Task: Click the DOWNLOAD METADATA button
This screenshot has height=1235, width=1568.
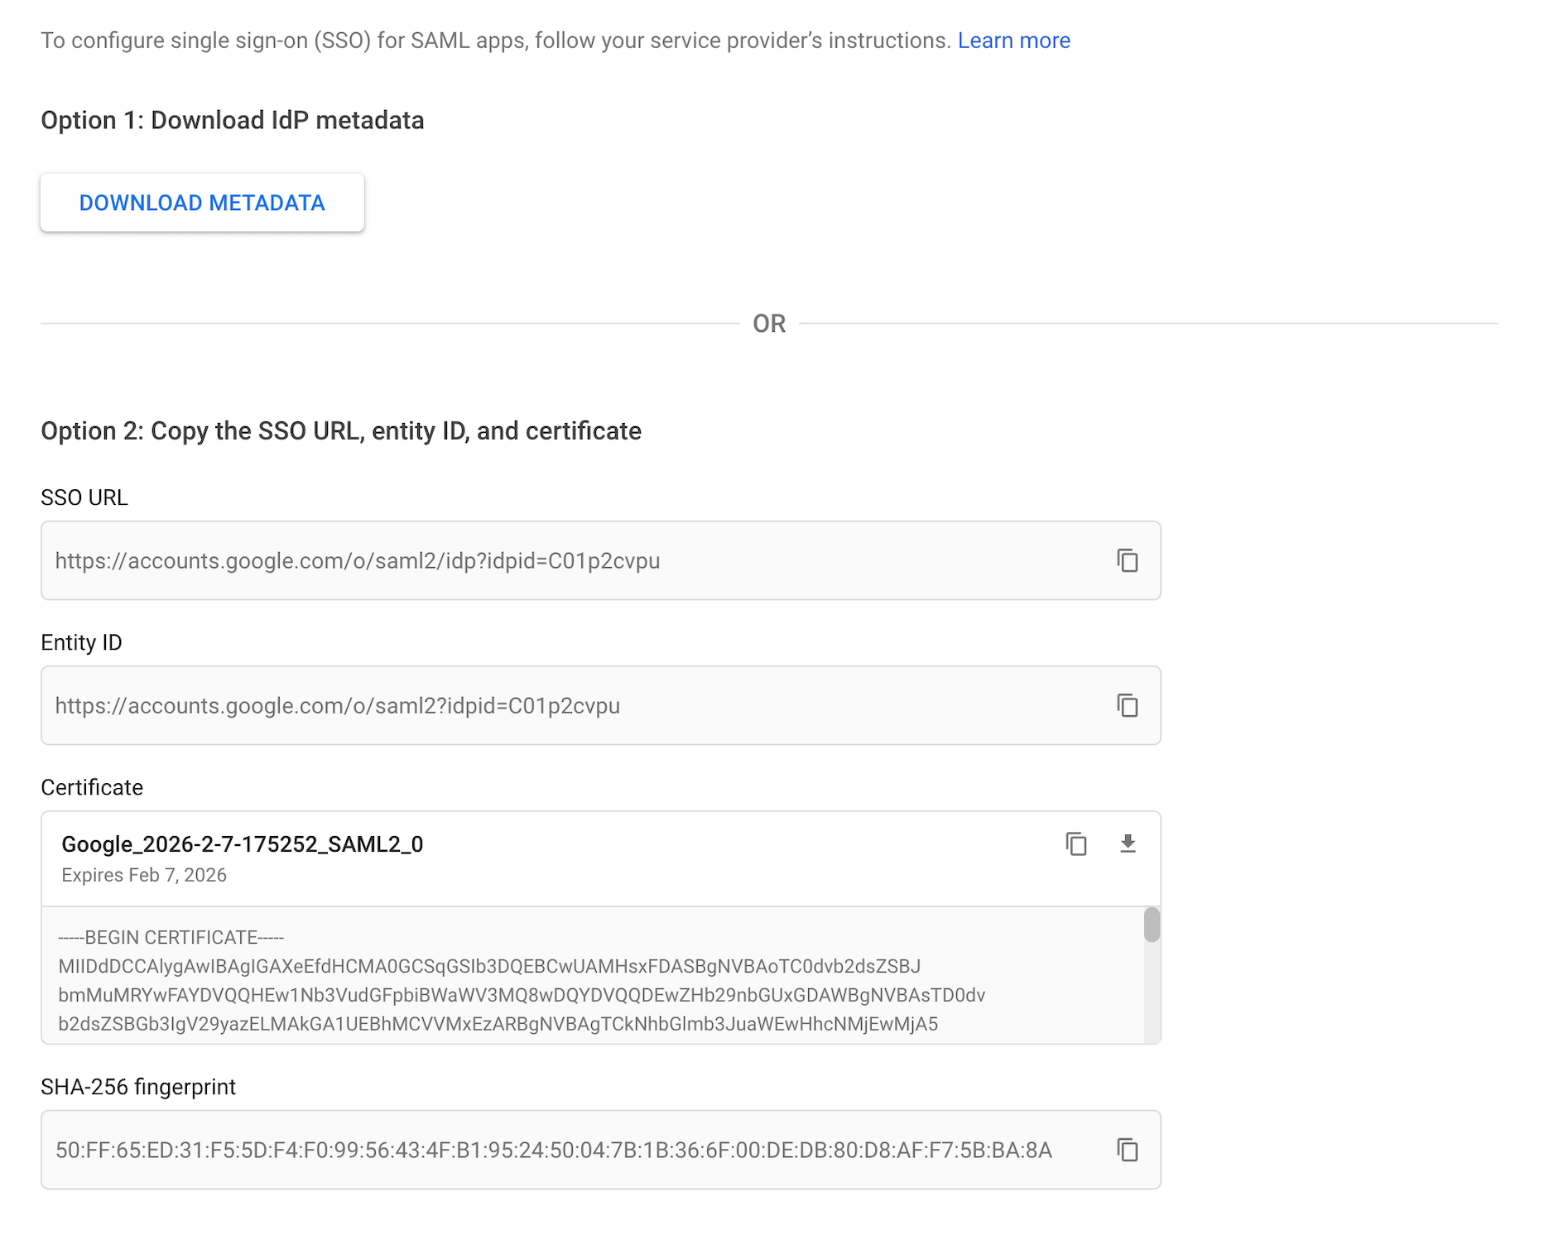Action: point(202,203)
